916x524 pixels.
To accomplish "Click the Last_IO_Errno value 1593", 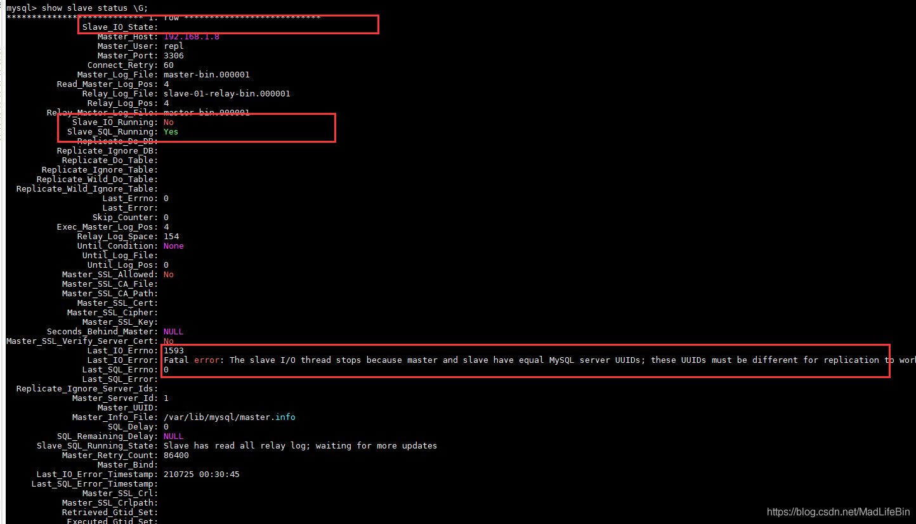I will coord(173,351).
